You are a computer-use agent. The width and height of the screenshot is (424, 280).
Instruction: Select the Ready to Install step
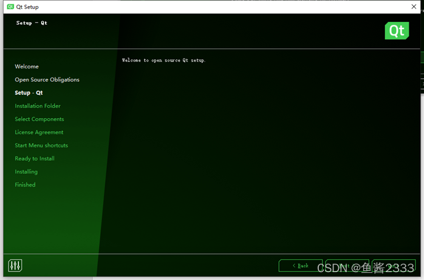pos(35,159)
